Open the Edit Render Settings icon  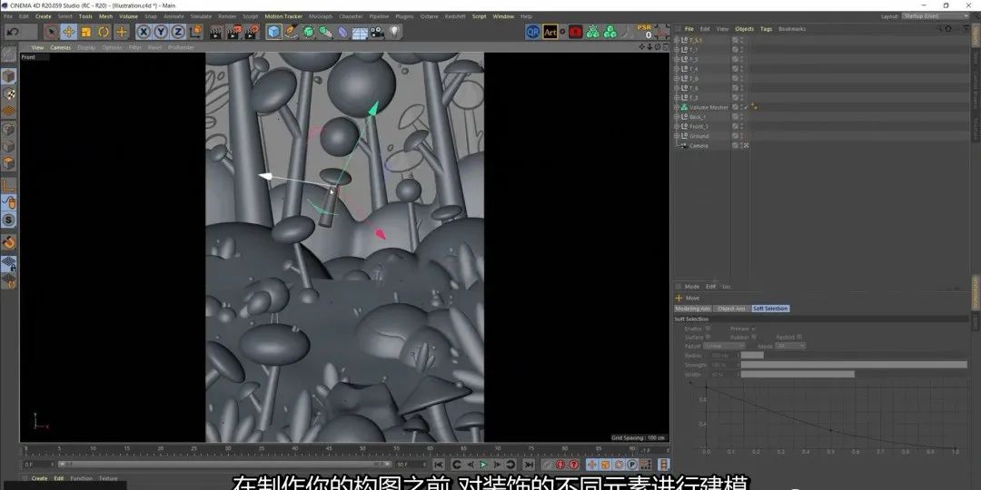coord(253,32)
